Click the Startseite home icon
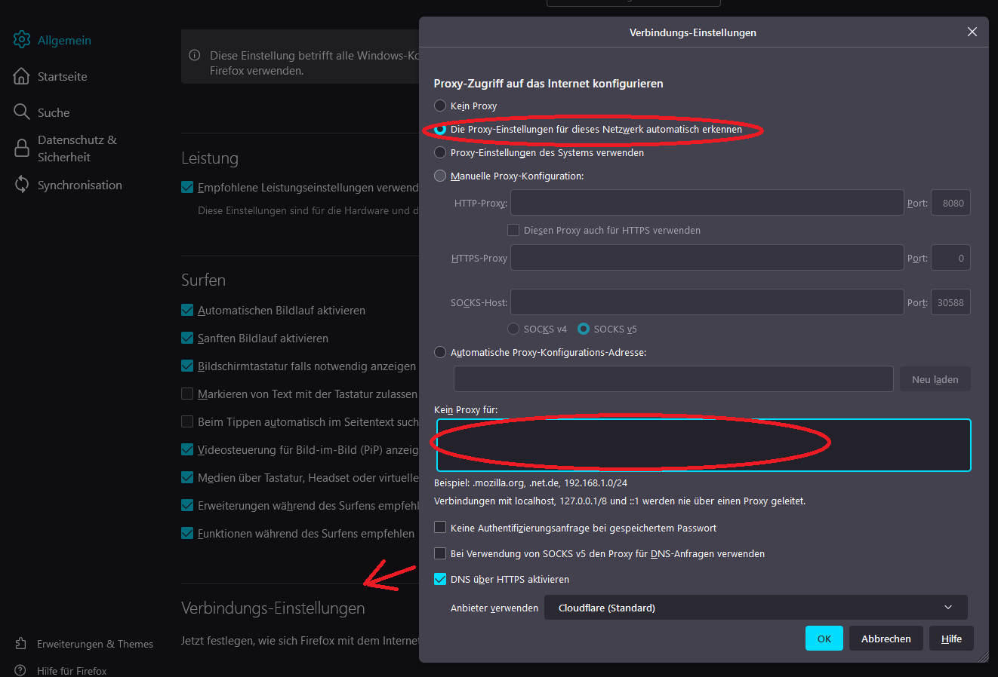Viewport: 998px width, 677px height. click(22, 76)
